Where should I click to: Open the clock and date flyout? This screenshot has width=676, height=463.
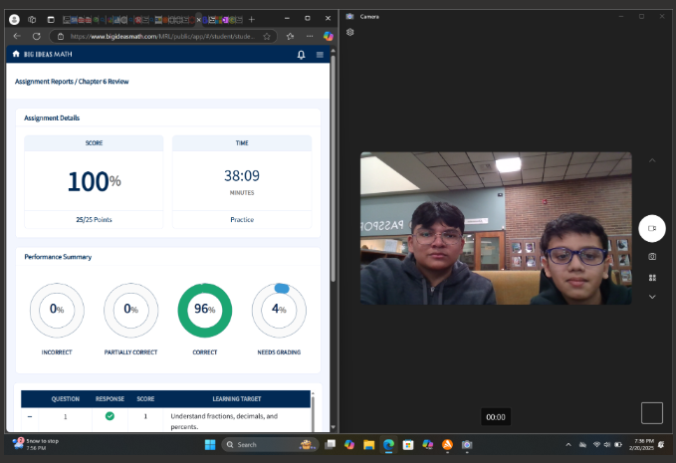click(641, 444)
